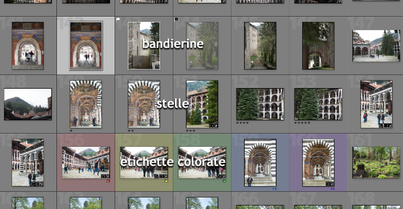This screenshot has width=403, height=209.
Task: Click the badge on flagged photo 143
Action: coord(157,67)
